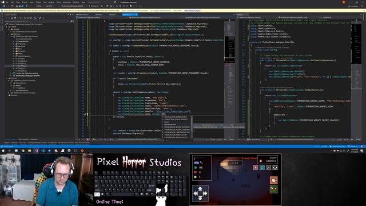Click the quick actions screwdriver icon in margin
This screenshot has width=366, height=206.
pos(85,114)
